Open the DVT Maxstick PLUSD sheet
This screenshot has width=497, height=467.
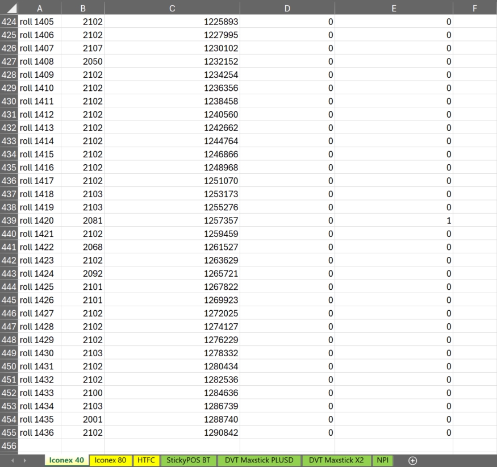[x=259, y=460]
